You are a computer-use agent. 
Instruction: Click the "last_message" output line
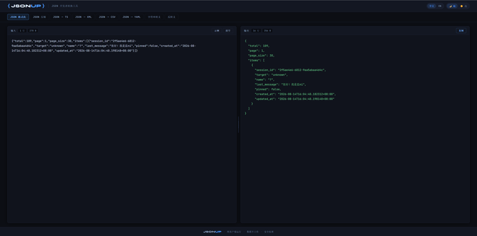click(280, 84)
